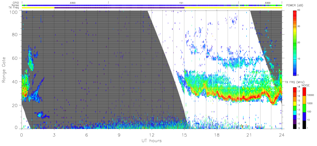Click UT hours tick label 12
The width and height of the screenshot is (317, 146).
[x=152, y=135]
